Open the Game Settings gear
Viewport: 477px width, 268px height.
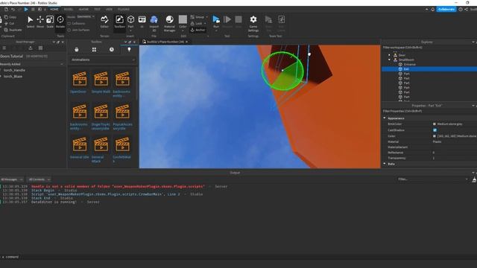pyautogui.click(x=253, y=23)
